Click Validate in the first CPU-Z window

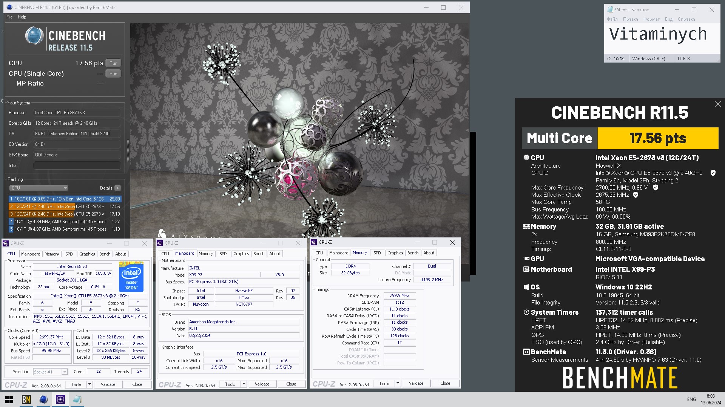(x=108, y=384)
